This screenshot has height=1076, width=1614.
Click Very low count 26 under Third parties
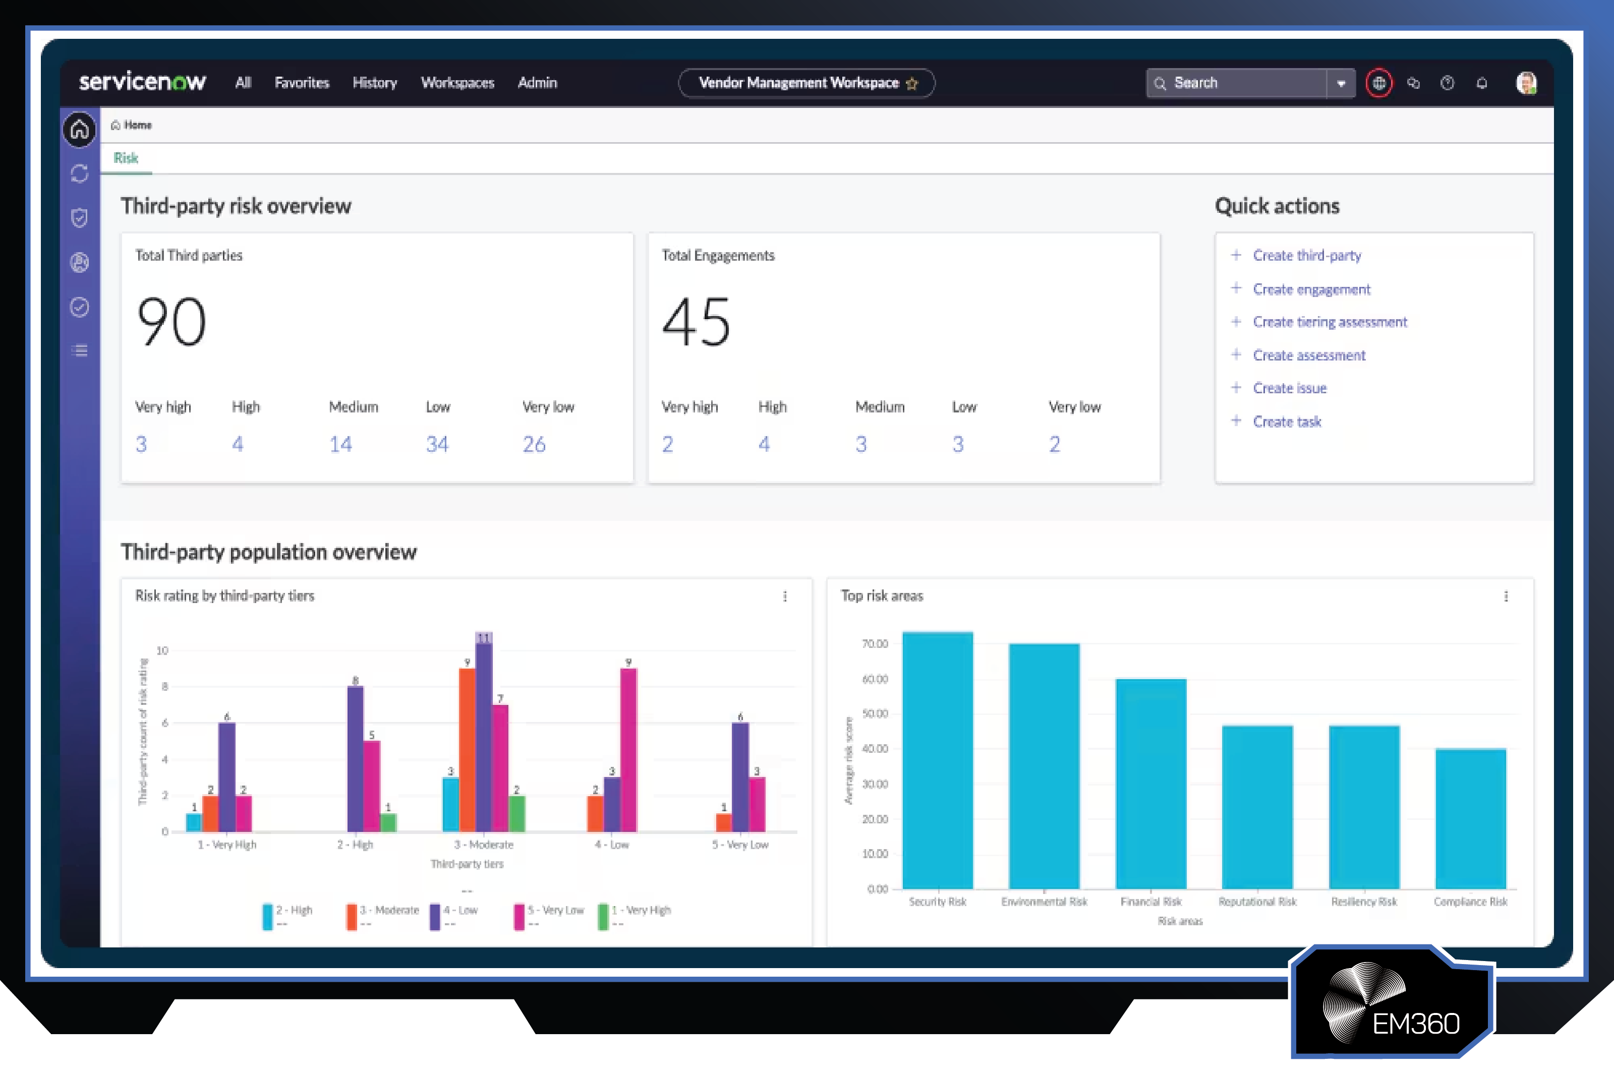(534, 444)
